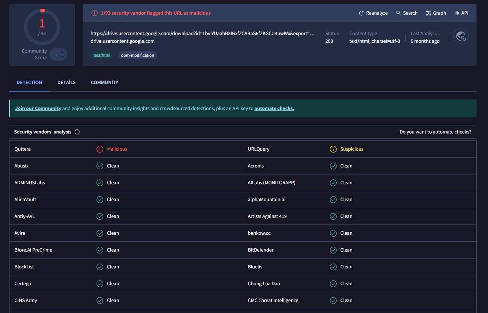Click the Clean checkmark icon for ADMINUSLabs
Viewport: 488px width, 313px height.
(100, 183)
